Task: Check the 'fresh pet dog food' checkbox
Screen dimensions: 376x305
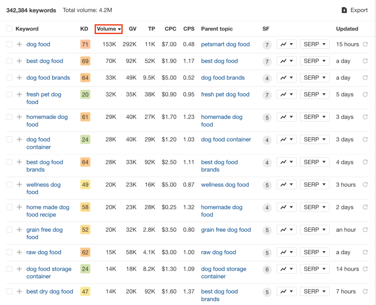Action: point(10,95)
